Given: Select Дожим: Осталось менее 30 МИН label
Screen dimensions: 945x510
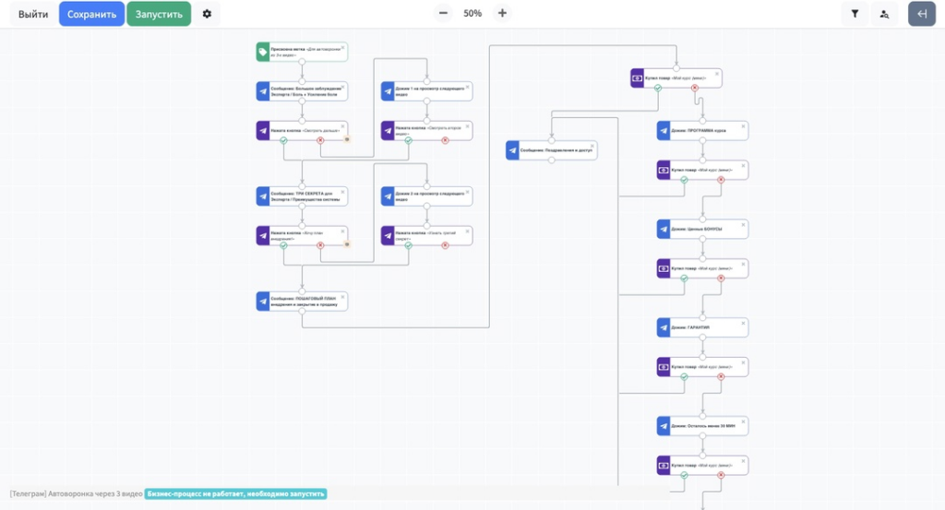Looking at the screenshot, I should point(703,426).
